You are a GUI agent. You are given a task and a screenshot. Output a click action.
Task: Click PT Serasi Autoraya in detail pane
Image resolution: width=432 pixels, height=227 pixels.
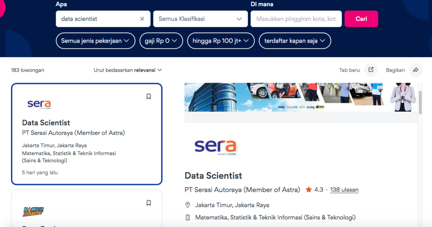242,190
